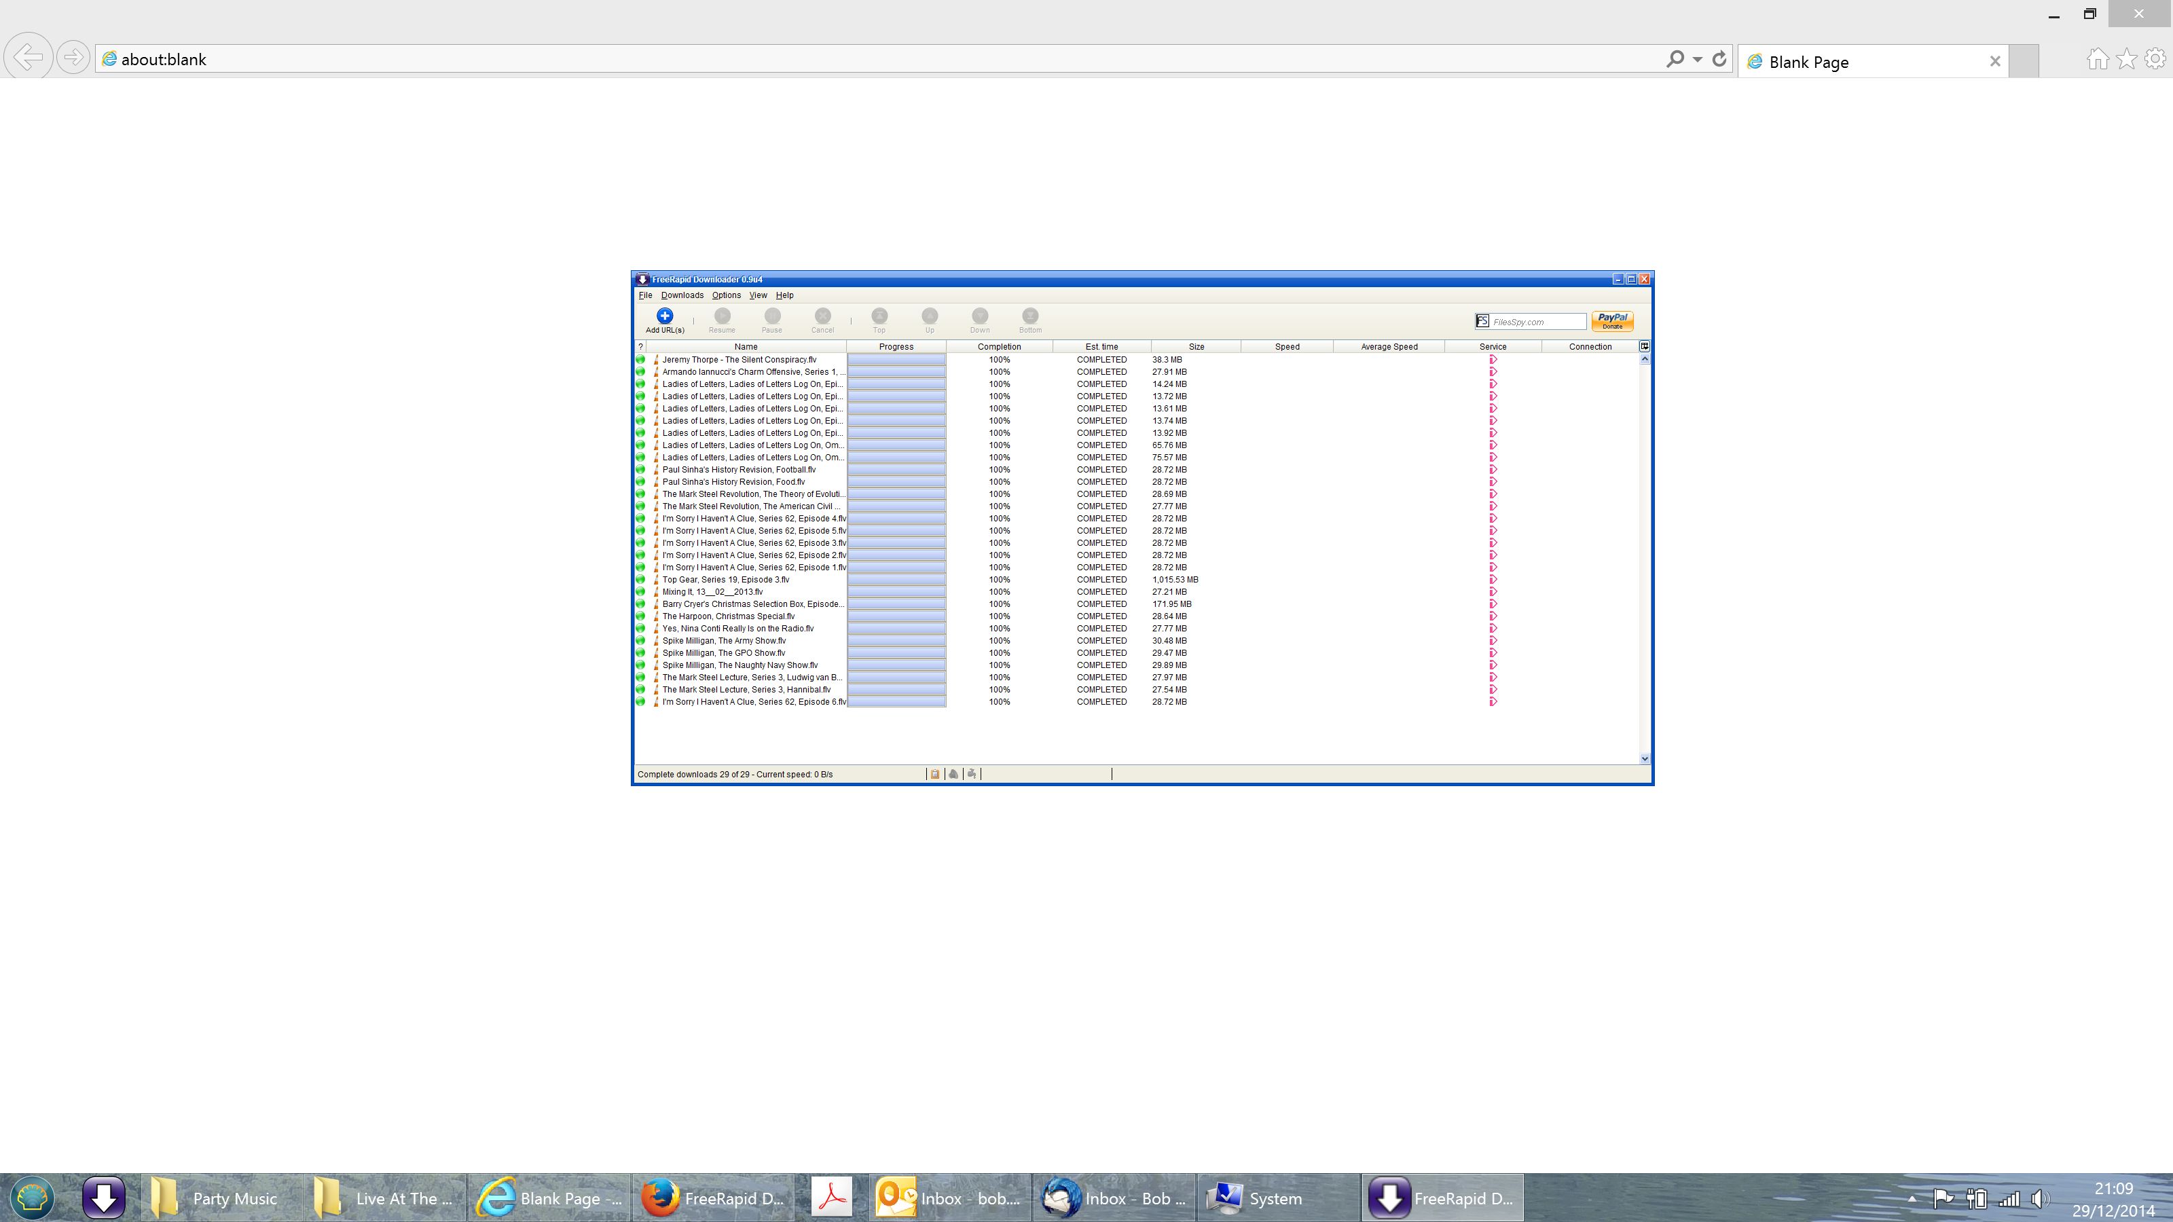
Task: Click the PayPal Donate button
Action: coord(1612,321)
